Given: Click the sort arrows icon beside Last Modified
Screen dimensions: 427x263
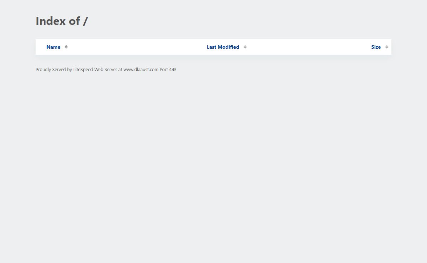Looking at the screenshot, I should tap(245, 47).
